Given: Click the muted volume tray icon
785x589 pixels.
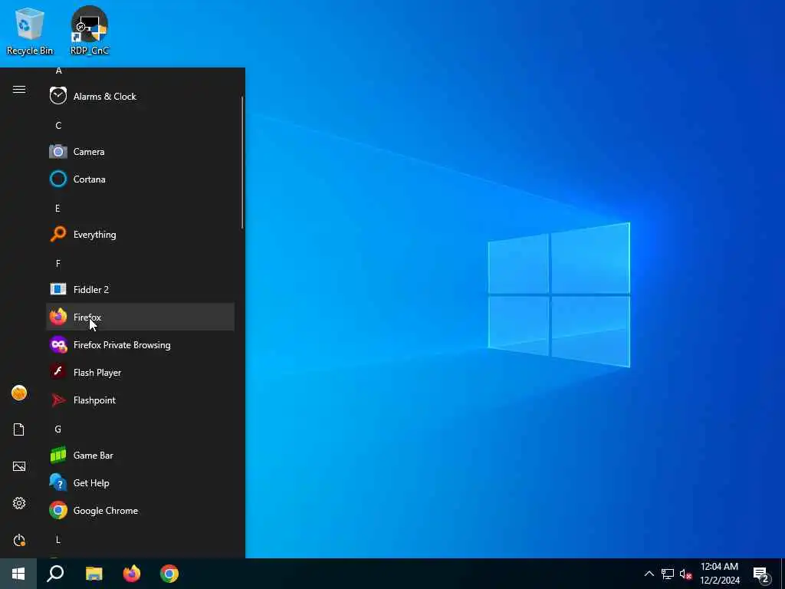Looking at the screenshot, I should point(685,574).
